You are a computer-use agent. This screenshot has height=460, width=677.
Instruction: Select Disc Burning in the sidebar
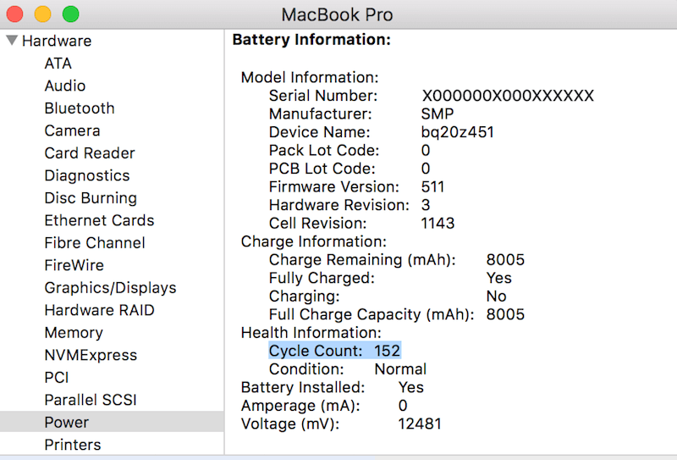tap(91, 198)
